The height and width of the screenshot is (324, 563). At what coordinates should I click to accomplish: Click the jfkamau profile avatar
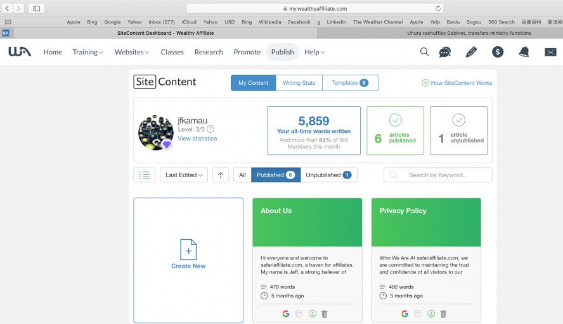coord(156,133)
